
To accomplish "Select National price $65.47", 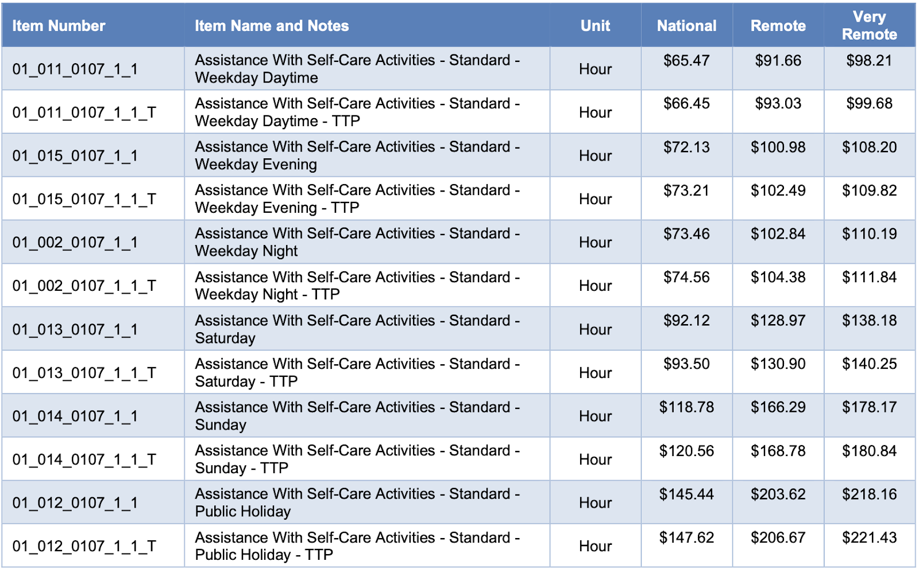I will [x=686, y=61].
